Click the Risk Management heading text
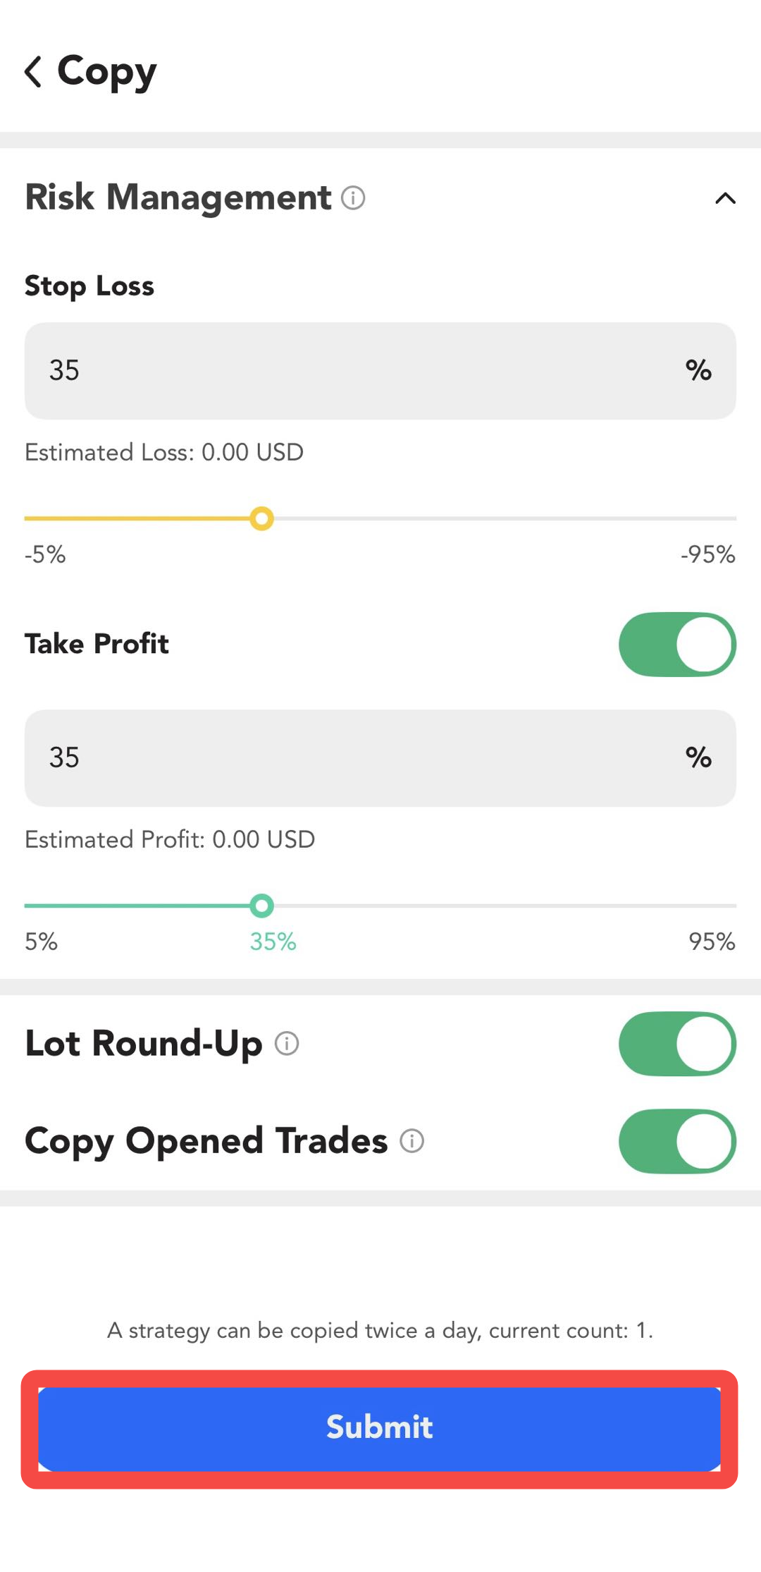 [x=178, y=197]
